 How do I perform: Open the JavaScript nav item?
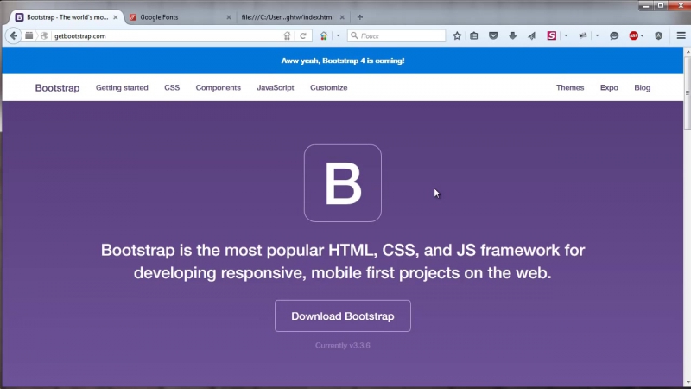(276, 88)
